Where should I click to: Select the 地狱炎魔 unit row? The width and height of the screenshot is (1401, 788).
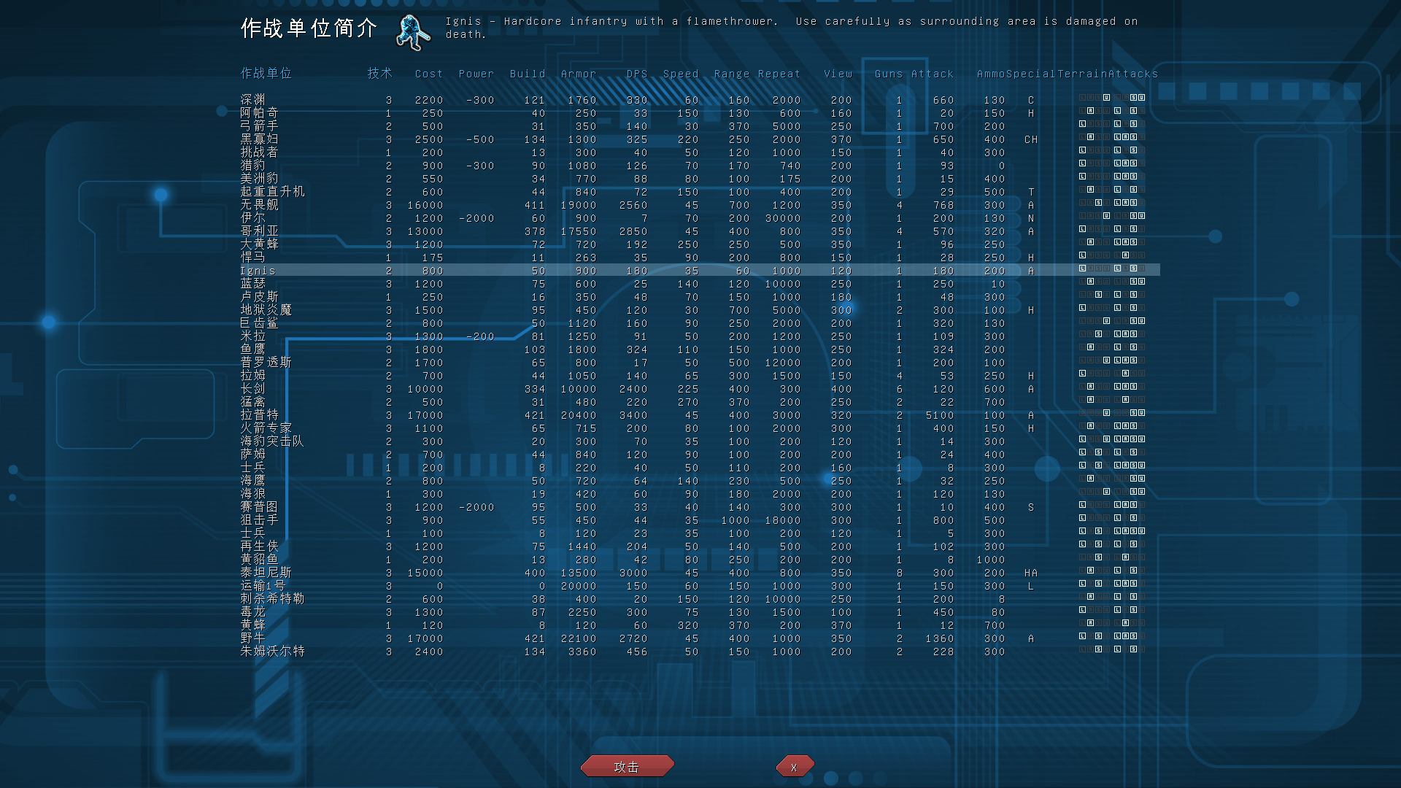click(x=700, y=310)
